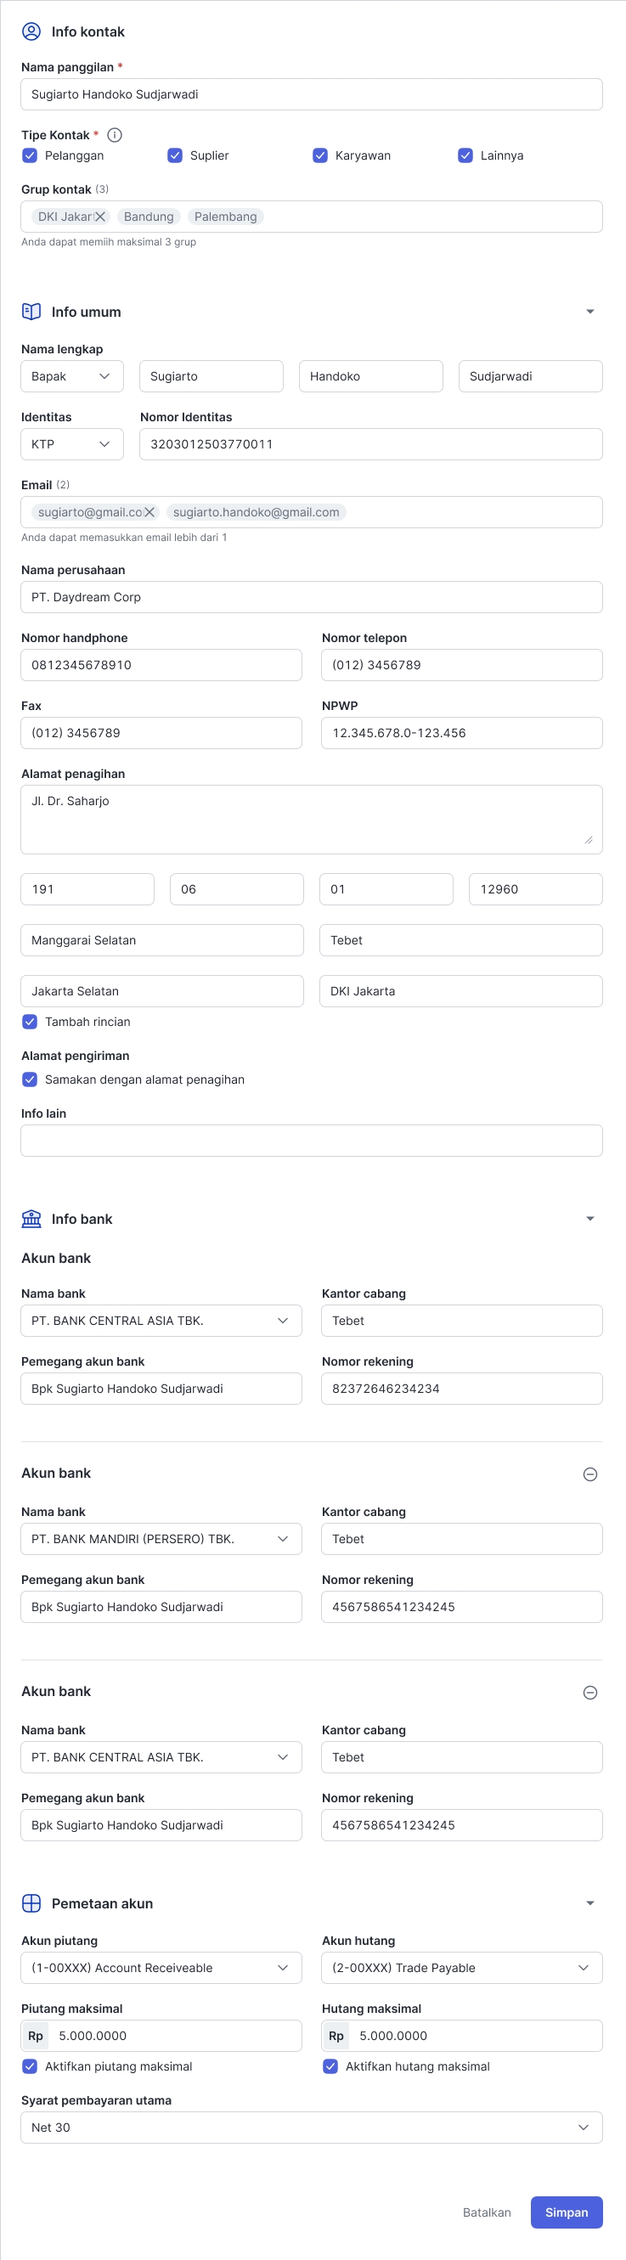Collapse the Info bank section
The image size is (626, 2260).
pyautogui.click(x=590, y=1219)
